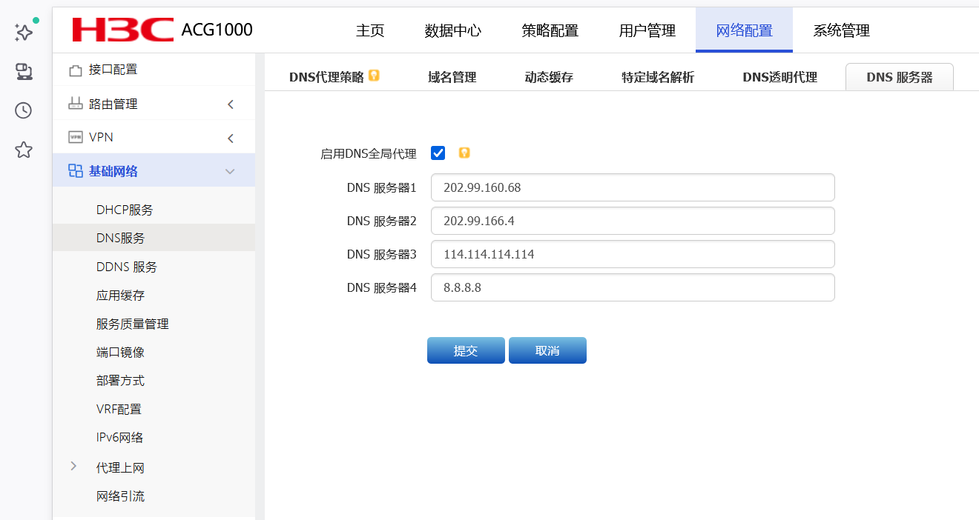This screenshot has width=979, height=520.
Task: Expand the 路由管理 menu arrow
Action: (x=231, y=104)
